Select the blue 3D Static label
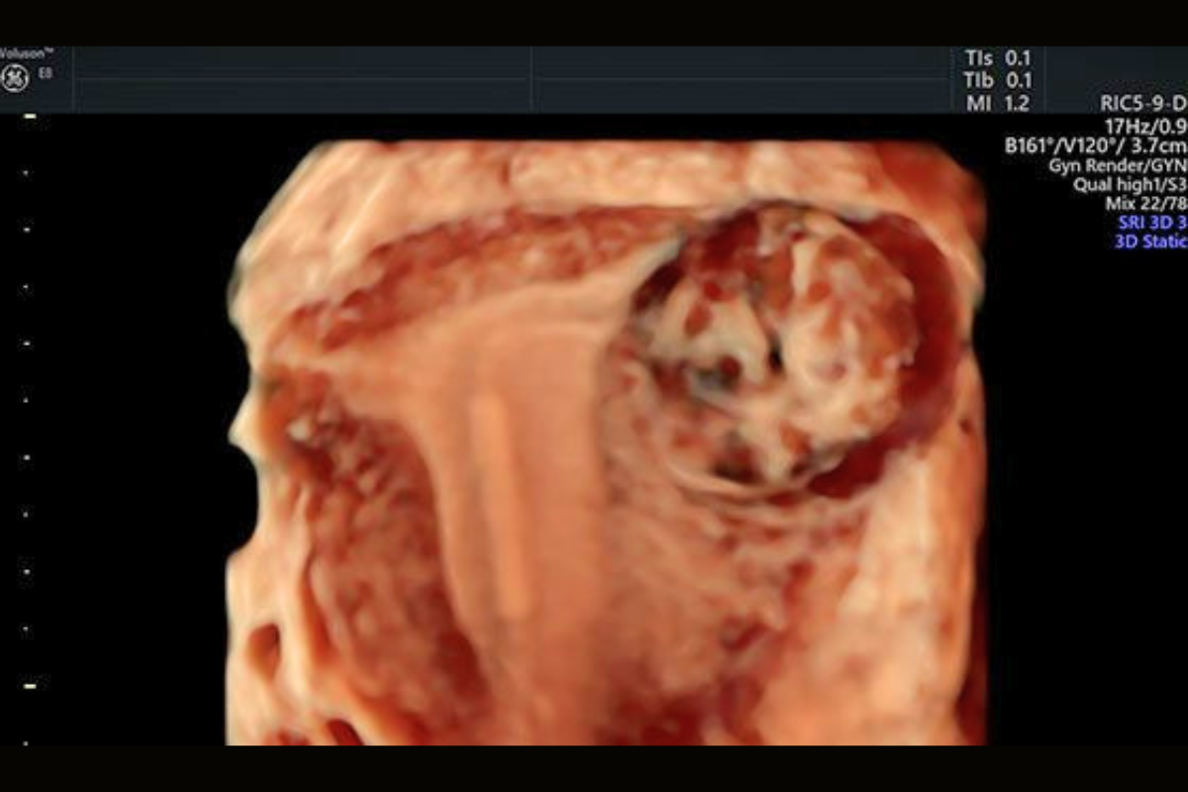 1149,242
